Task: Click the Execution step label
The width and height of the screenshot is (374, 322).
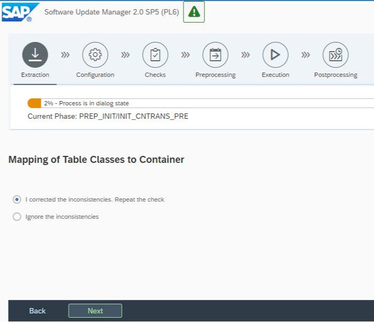Action: [x=275, y=75]
